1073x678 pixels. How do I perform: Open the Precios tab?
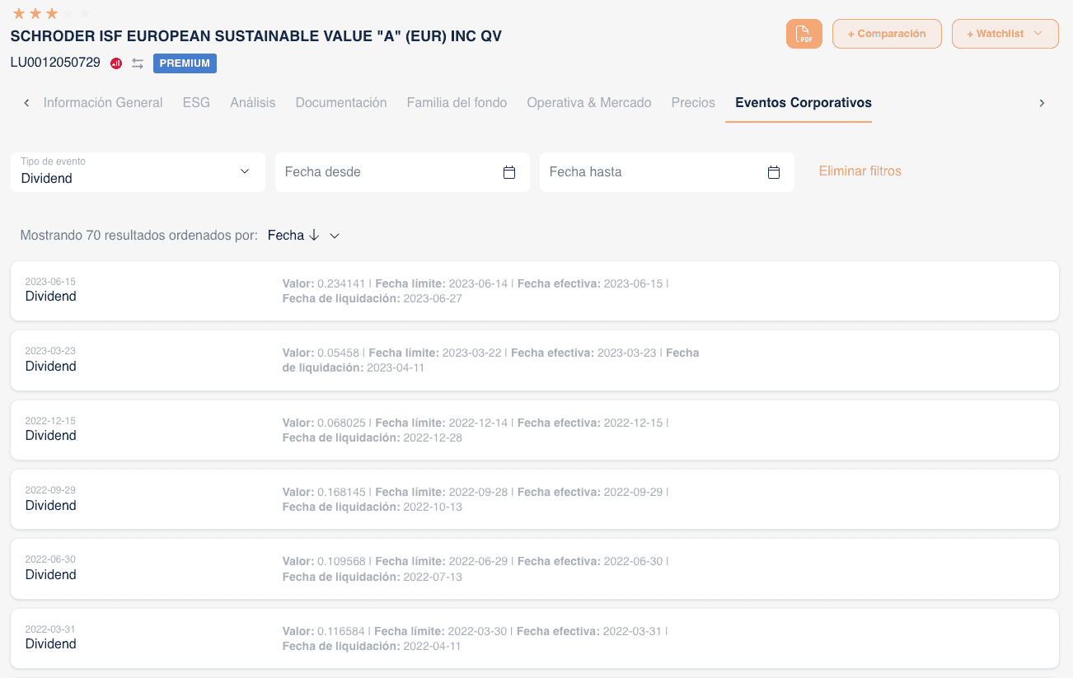(693, 103)
